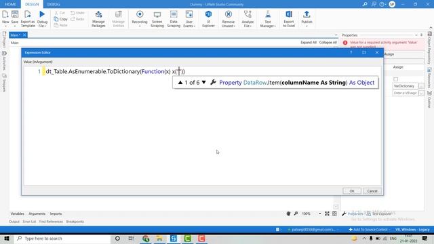Image resolution: width=434 pixels, height=244 pixels.
Task: Open File Explorer from taskbar
Action: tap(159, 239)
